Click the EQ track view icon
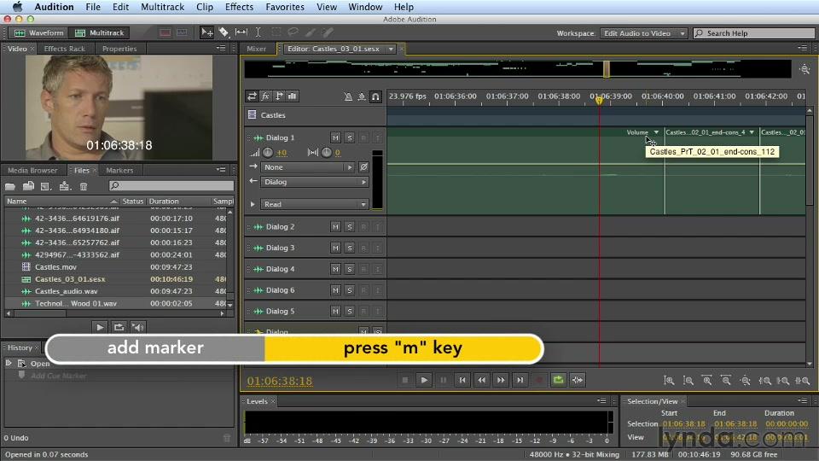The image size is (819, 461). [x=293, y=96]
